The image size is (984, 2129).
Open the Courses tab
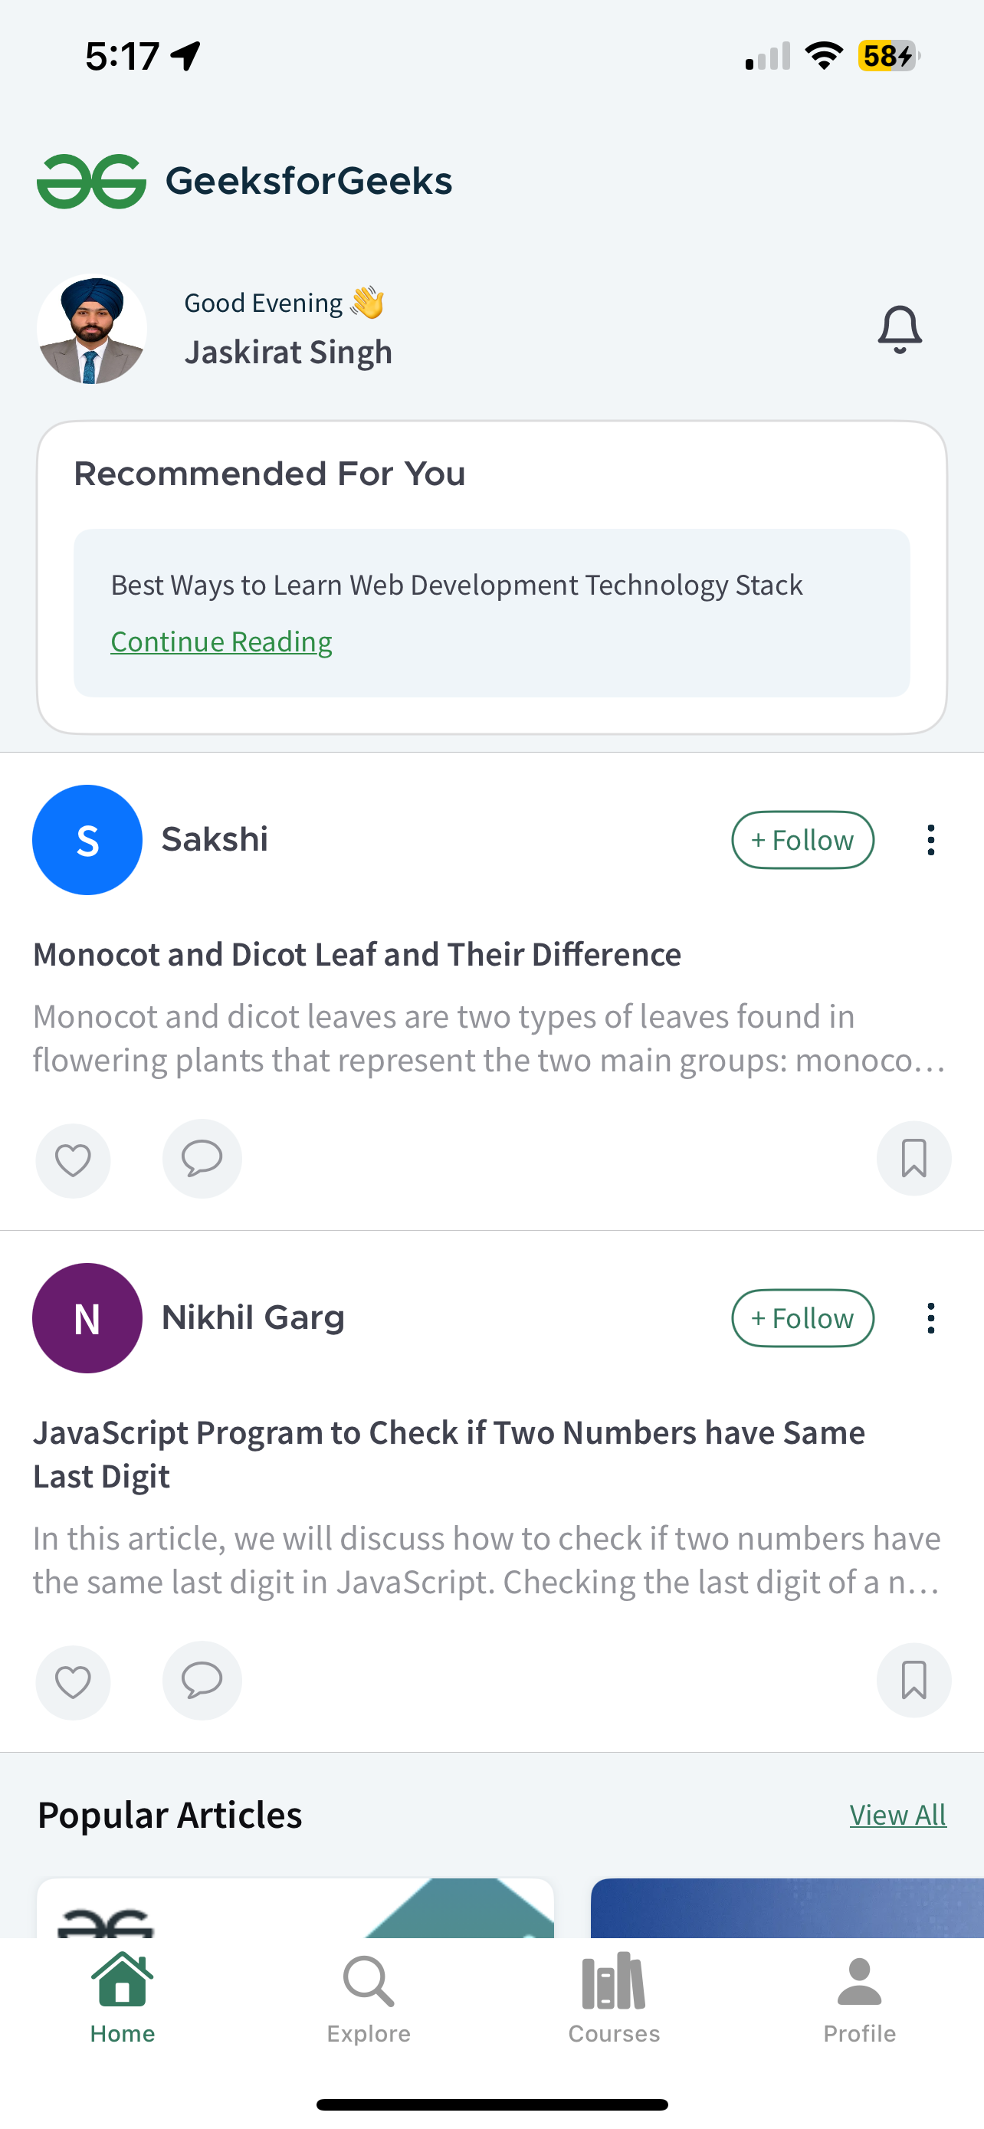[614, 1999]
